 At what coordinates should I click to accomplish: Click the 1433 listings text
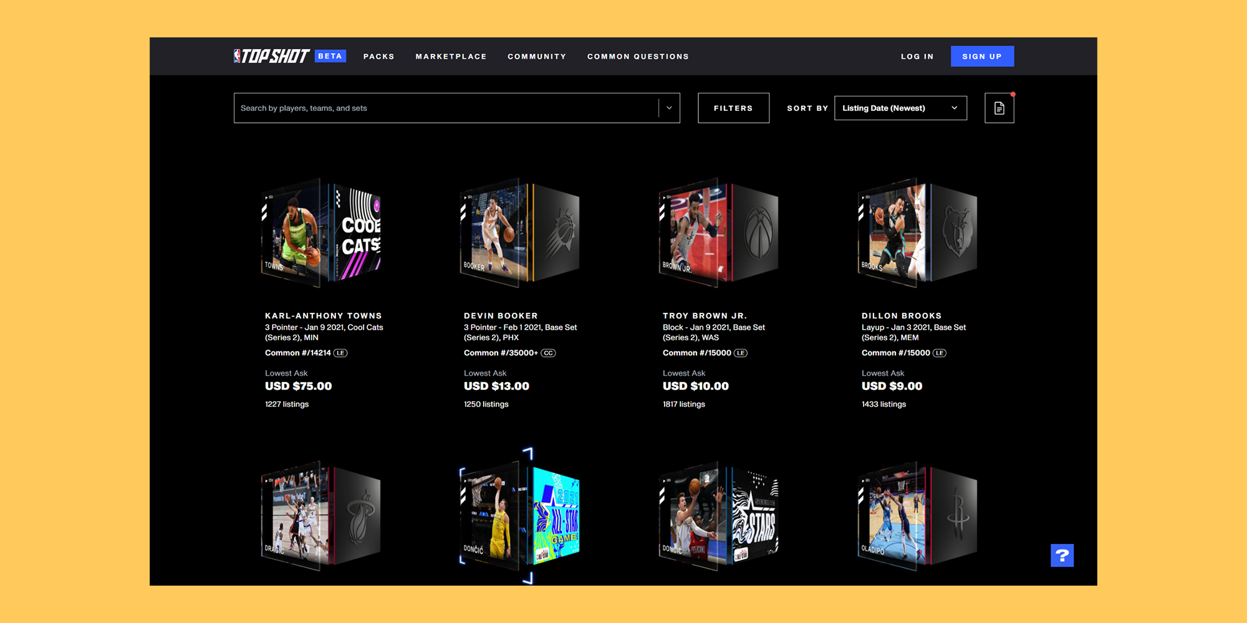coord(883,404)
